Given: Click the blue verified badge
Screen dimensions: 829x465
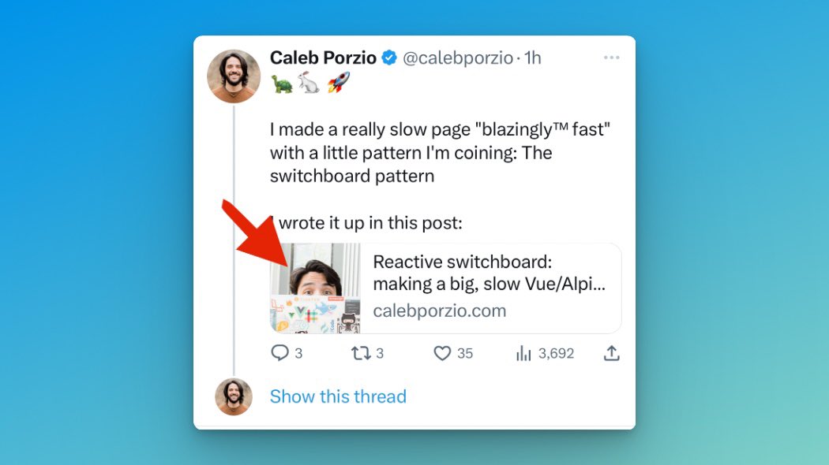Looking at the screenshot, I should pyautogui.click(x=389, y=58).
